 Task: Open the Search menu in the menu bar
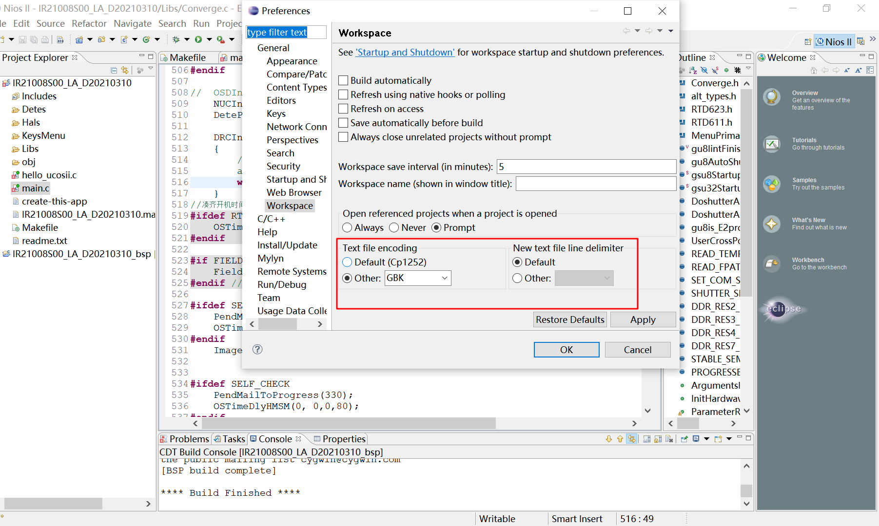tap(172, 23)
